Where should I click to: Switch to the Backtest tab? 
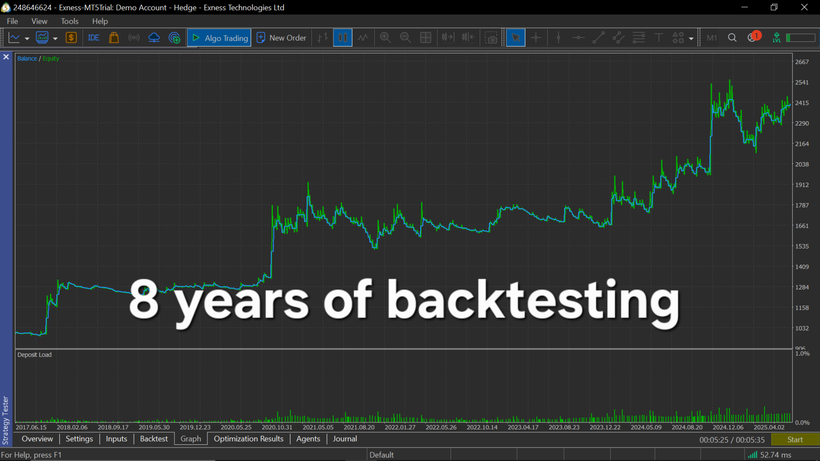coord(154,439)
